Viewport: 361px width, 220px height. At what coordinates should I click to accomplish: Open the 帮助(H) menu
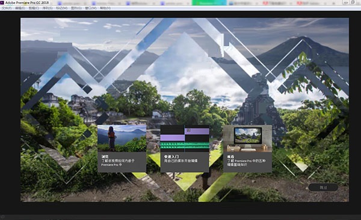coord(105,8)
